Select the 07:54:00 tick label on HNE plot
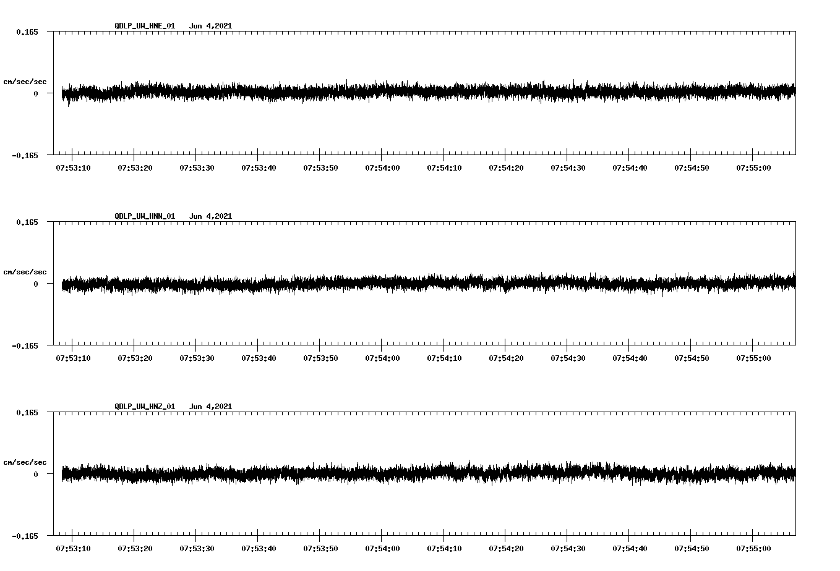Screen dimensions: 840x571 [x=382, y=167]
